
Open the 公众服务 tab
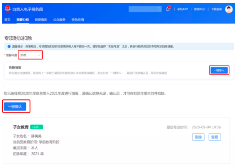click(x=59, y=20)
